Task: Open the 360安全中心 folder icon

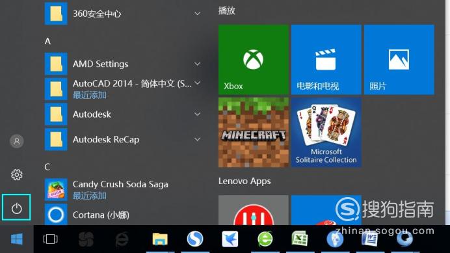Action: [56, 13]
